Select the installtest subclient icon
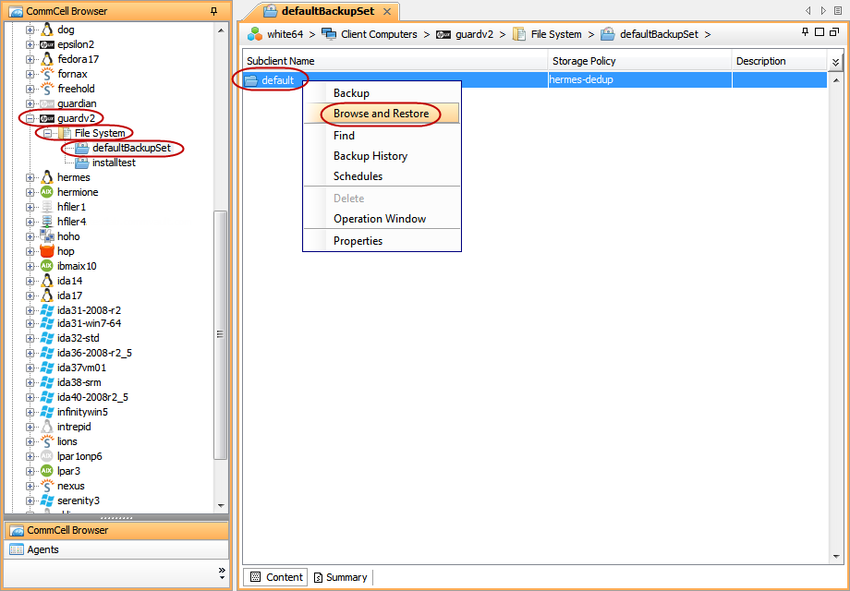850x591 pixels. pyautogui.click(x=81, y=163)
